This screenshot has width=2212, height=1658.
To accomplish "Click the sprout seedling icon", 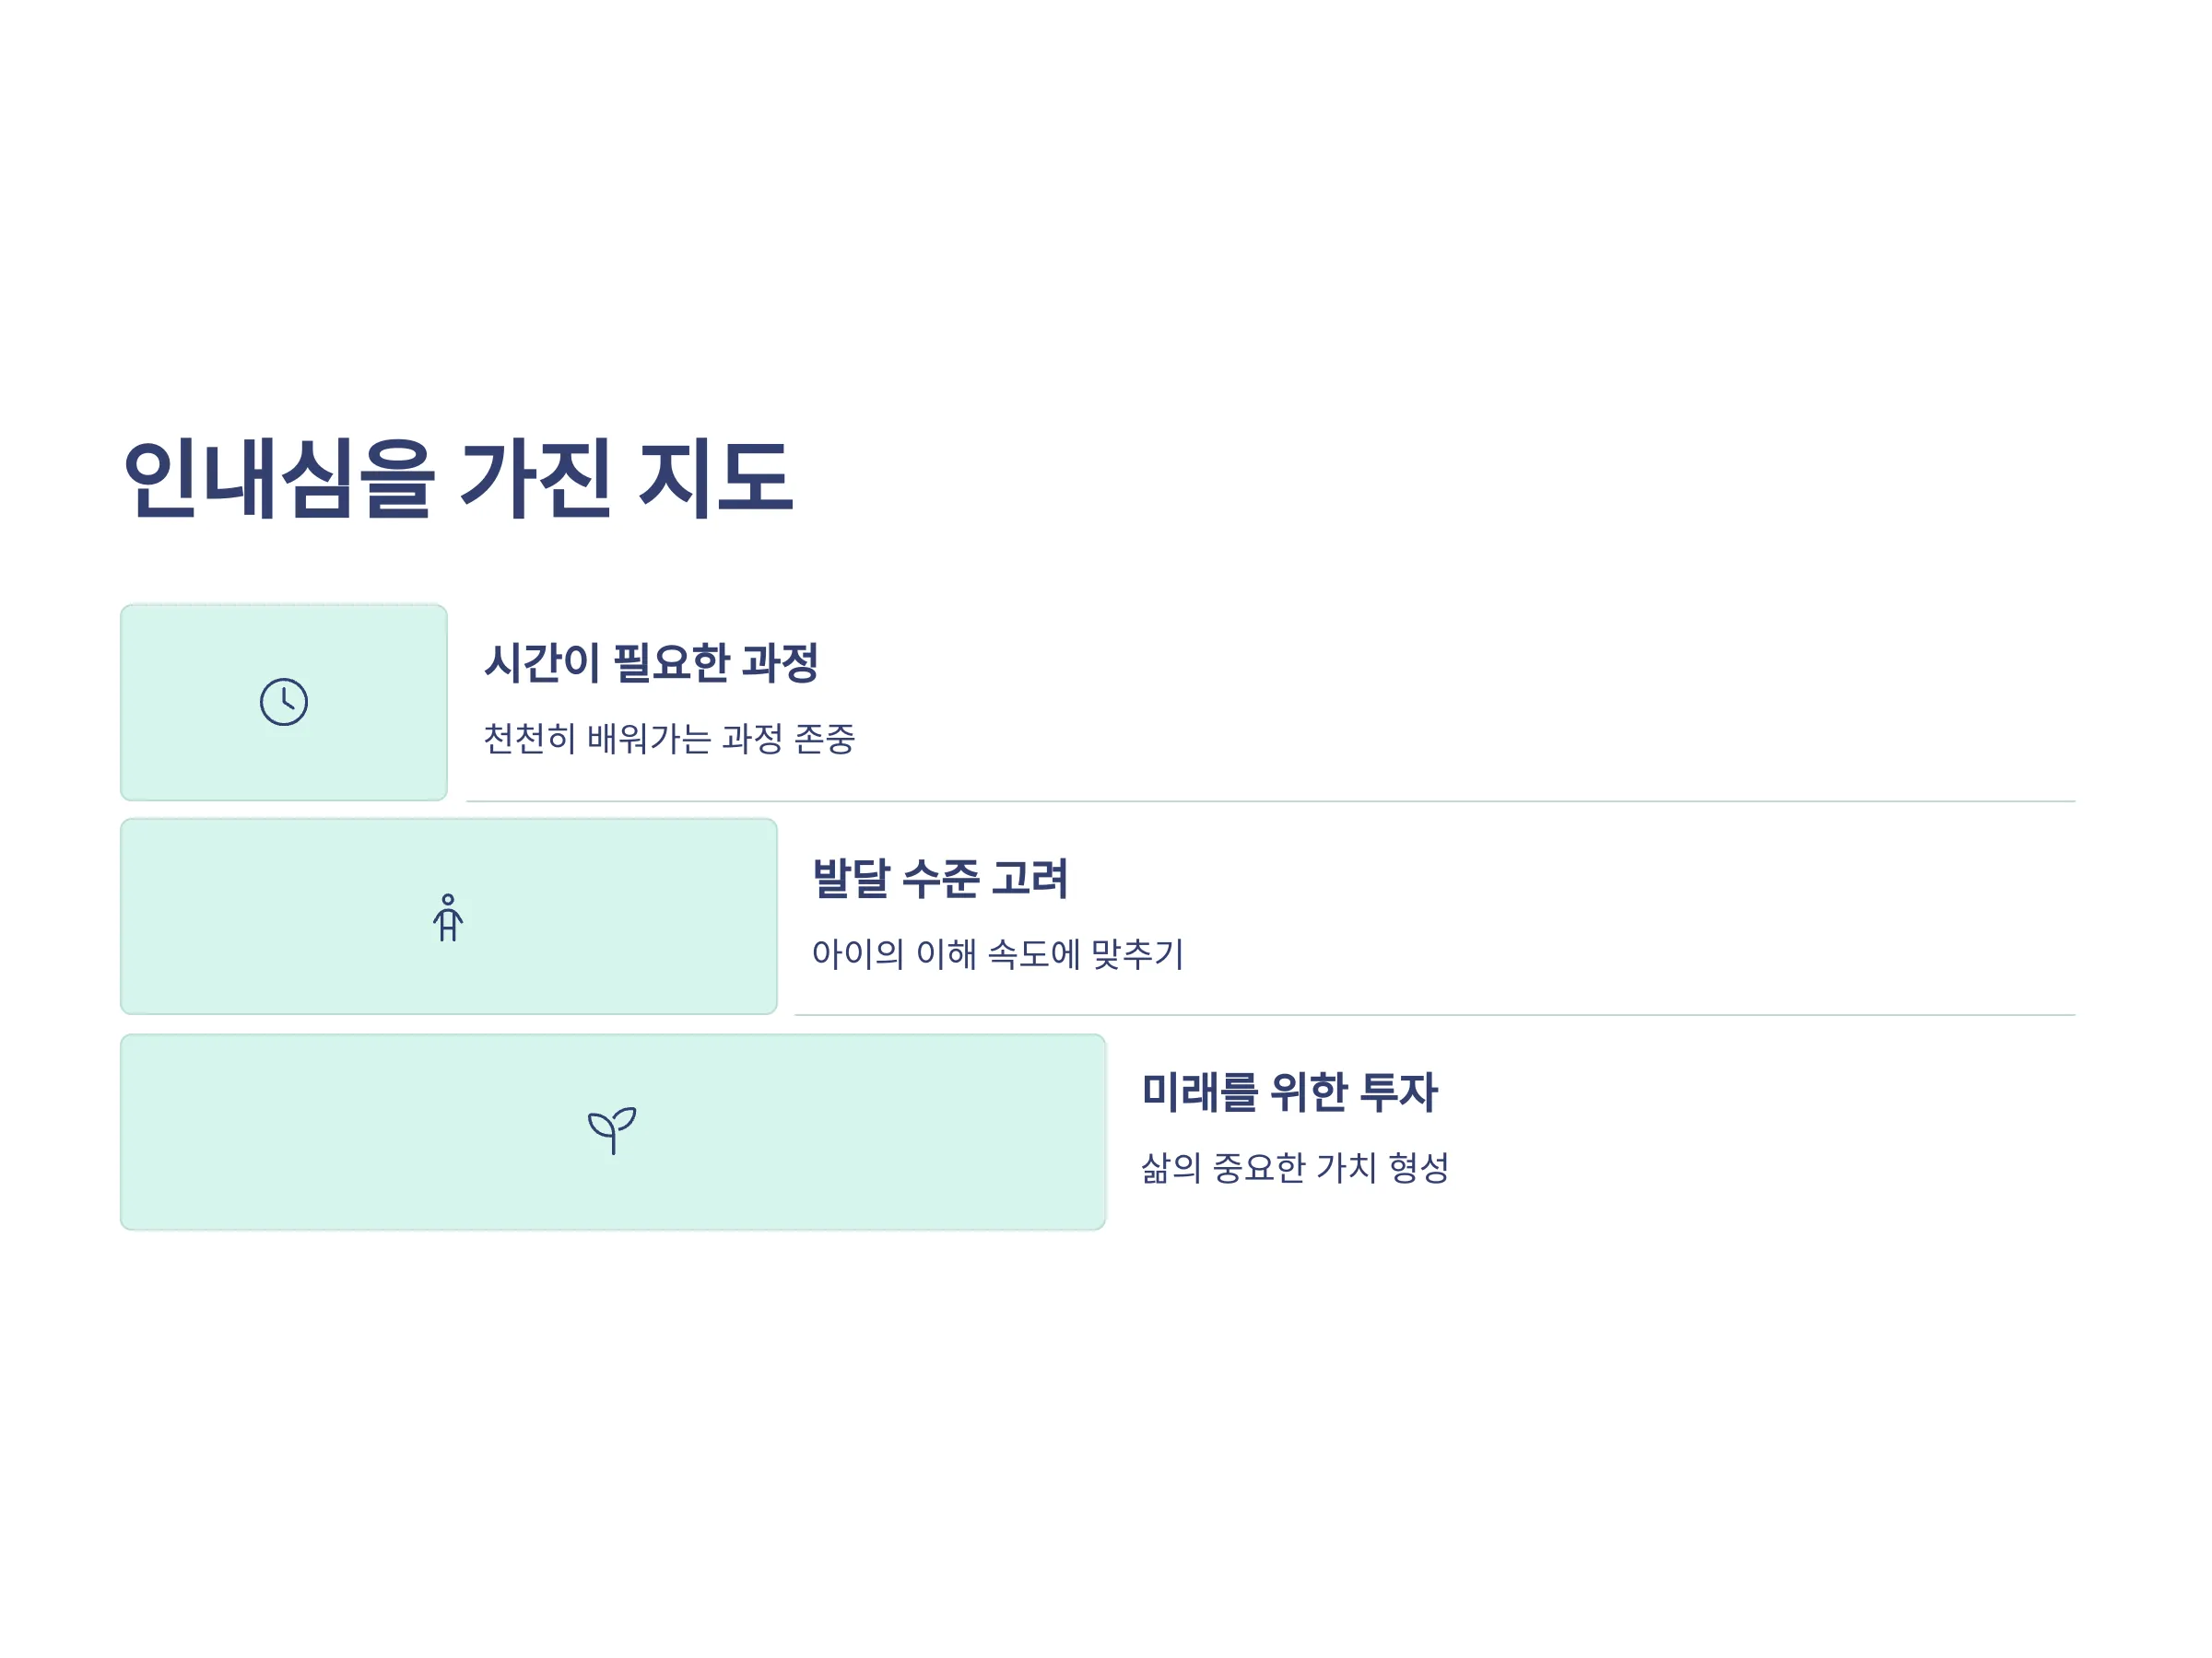I will [612, 1131].
